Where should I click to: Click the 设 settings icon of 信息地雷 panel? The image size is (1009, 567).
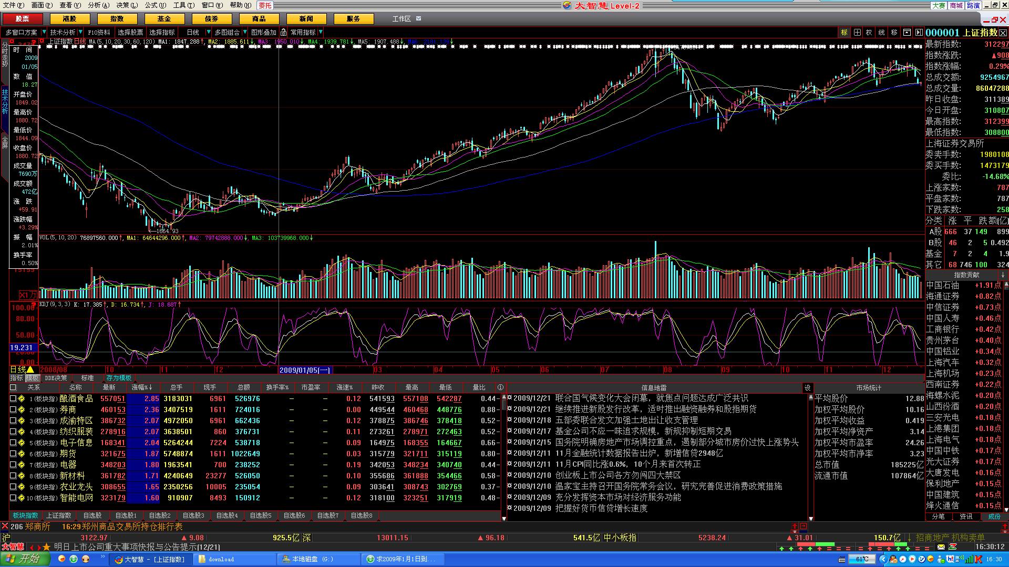click(807, 388)
